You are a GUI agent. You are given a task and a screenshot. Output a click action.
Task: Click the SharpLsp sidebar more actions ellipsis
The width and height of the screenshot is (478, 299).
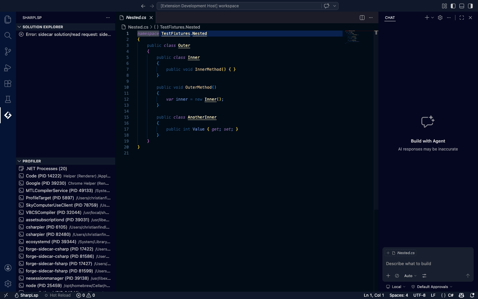pyautogui.click(x=108, y=18)
